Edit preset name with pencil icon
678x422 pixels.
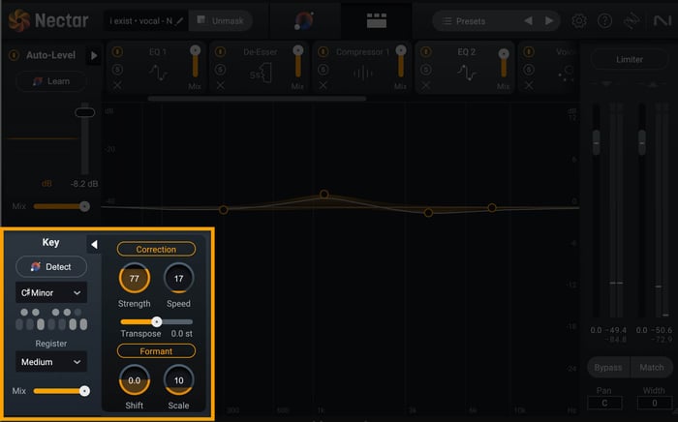[179, 20]
